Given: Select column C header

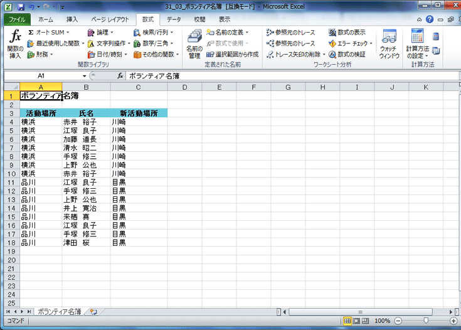Looking at the screenshot, I should tap(139, 87).
